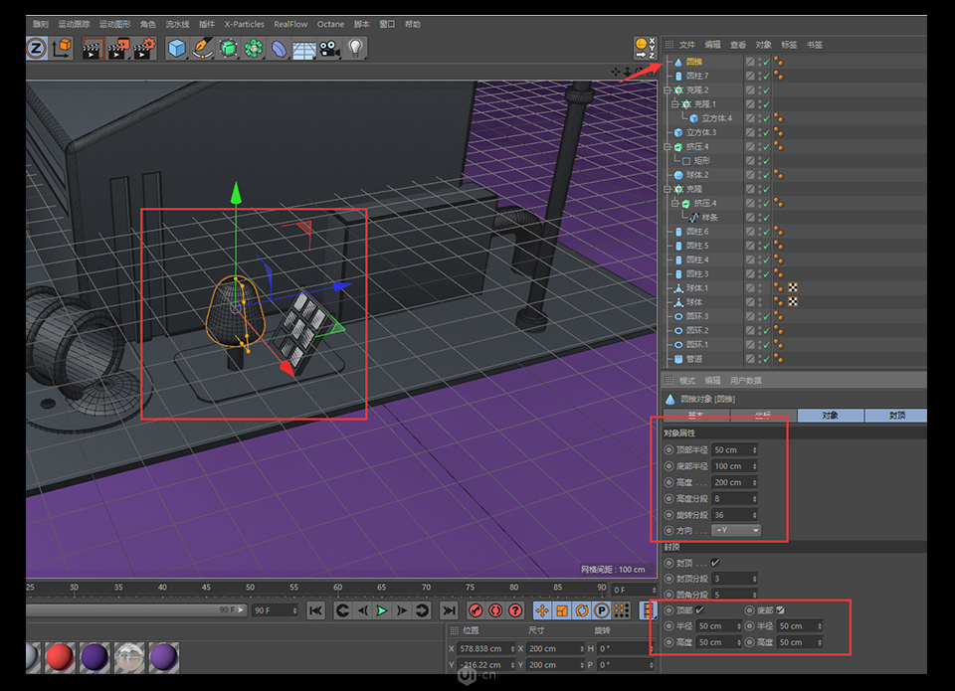This screenshot has height=691, width=955.
Task: Uncheck the 顶部 checkbox in the caps section
Action: (696, 609)
